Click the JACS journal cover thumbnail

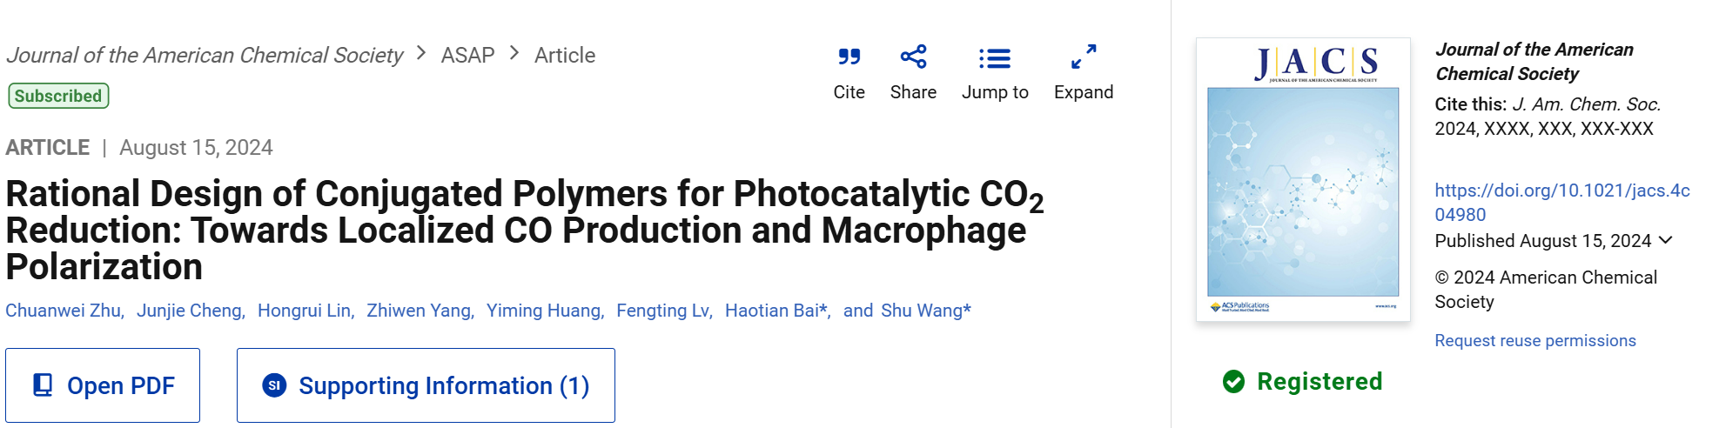click(1303, 179)
